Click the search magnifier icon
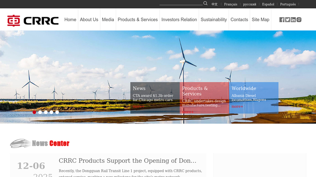 205,3
